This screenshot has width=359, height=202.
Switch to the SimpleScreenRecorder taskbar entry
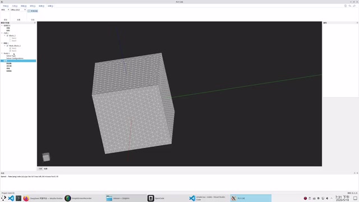point(84,198)
